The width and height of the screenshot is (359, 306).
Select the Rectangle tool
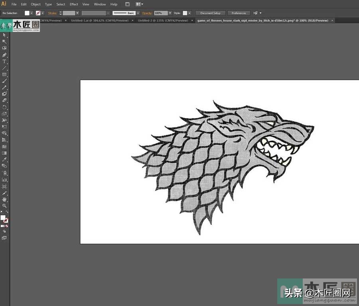4,75
